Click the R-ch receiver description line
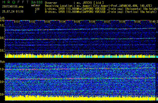The image size is (158, 103). click(x=101, y=12)
